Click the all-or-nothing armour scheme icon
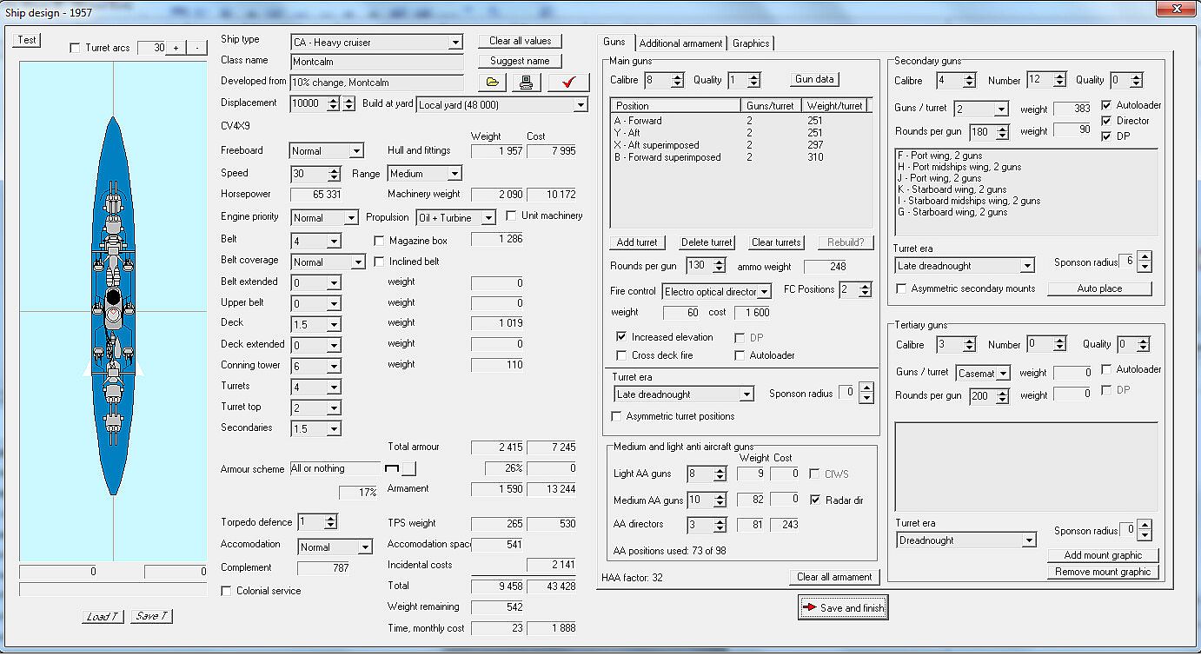This screenshot has height=656, width=1201. pyautogui.click(x=391, y=469)
